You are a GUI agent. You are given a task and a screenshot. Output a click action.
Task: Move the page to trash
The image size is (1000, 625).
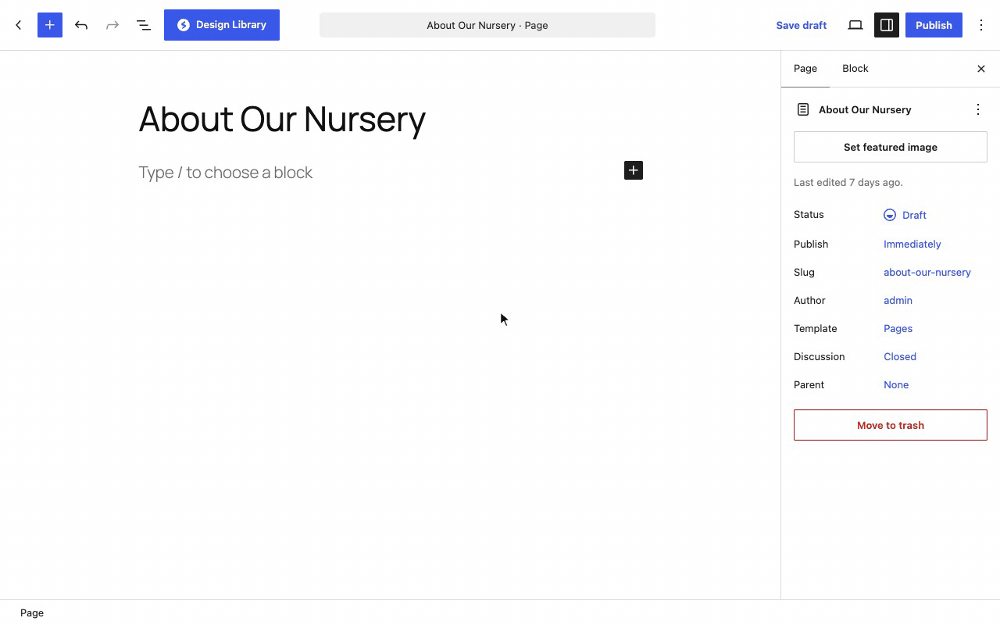click(891, 425)
